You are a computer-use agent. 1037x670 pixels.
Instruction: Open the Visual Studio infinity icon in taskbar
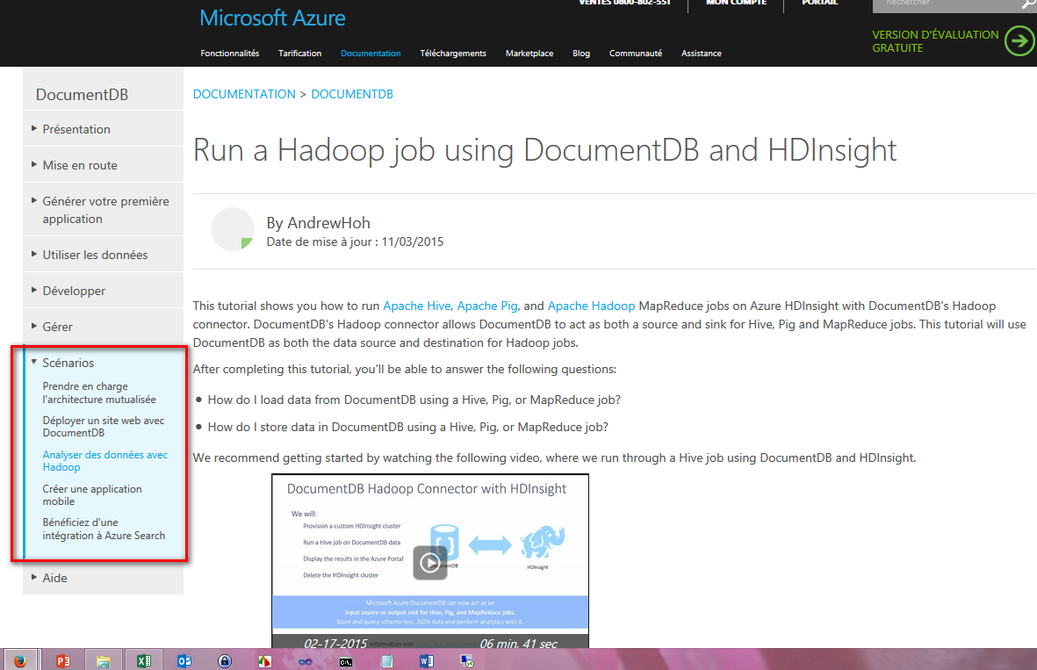[x=305, y=661]
